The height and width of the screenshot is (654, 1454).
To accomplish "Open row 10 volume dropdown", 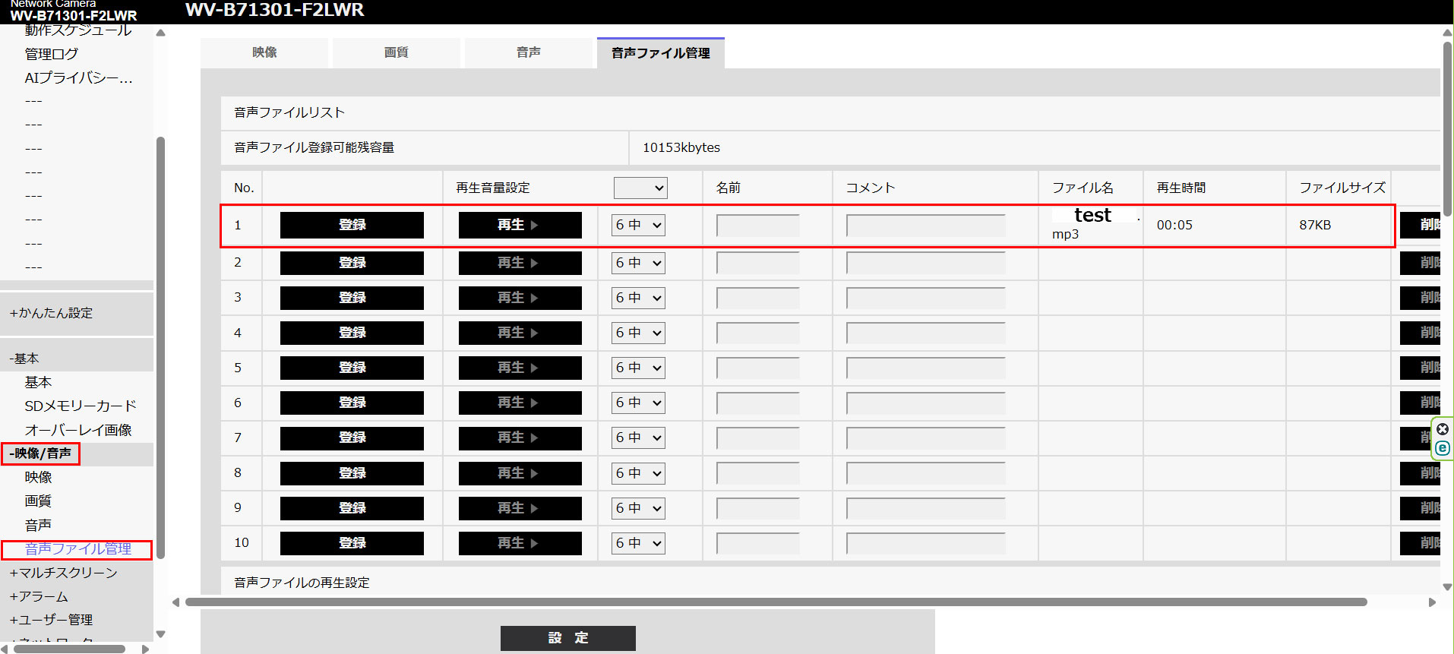I will point(638,543).
